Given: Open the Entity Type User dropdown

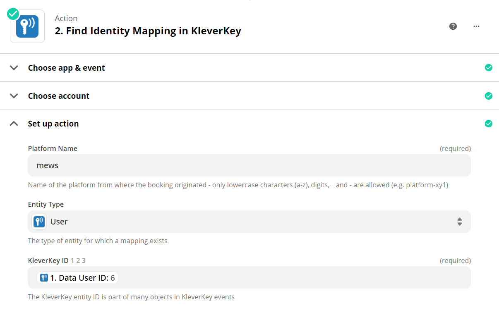Looking at the screenshot, I should (249, 222).
